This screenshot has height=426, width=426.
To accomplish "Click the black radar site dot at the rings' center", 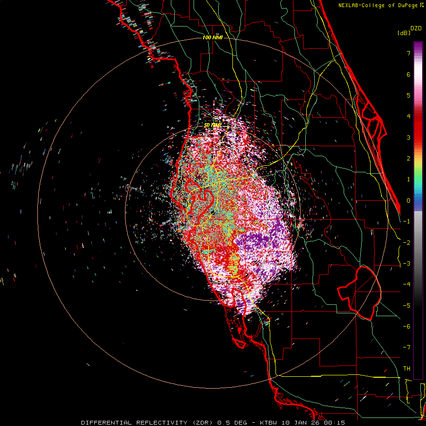I will pyautogui.click(x=213, y=212).
